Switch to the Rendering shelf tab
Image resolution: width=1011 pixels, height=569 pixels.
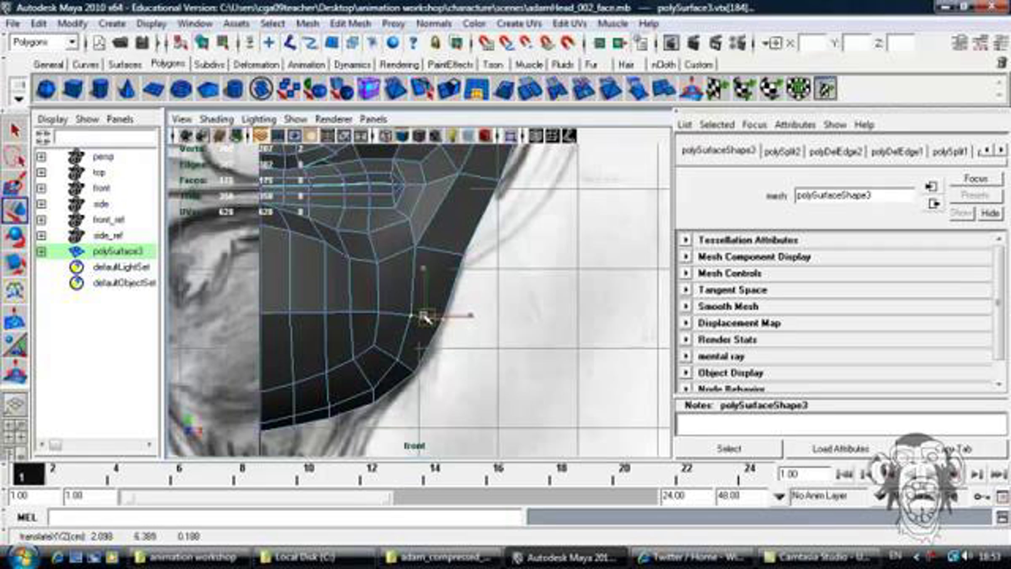(399, 65)
